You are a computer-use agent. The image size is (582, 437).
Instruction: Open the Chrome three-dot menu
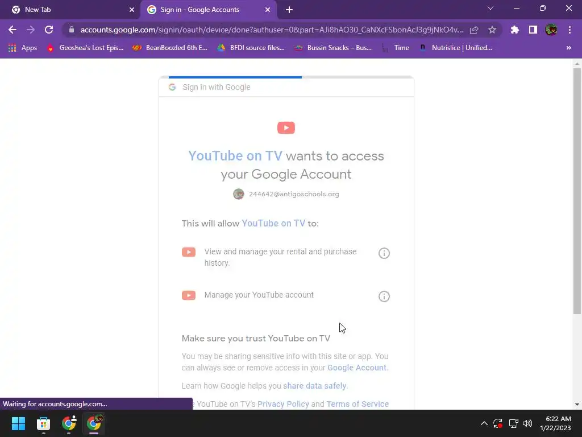point(569,30)
